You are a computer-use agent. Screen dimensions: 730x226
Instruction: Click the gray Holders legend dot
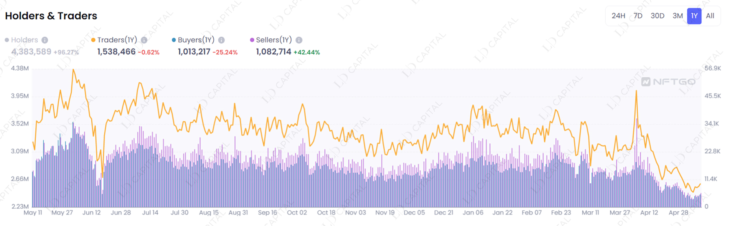pyautogui.click(x=7, y=40)
